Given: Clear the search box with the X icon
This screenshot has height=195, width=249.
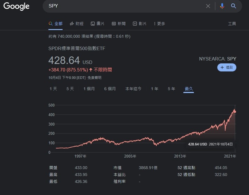Looking at the screenshot, I should 208,6.
